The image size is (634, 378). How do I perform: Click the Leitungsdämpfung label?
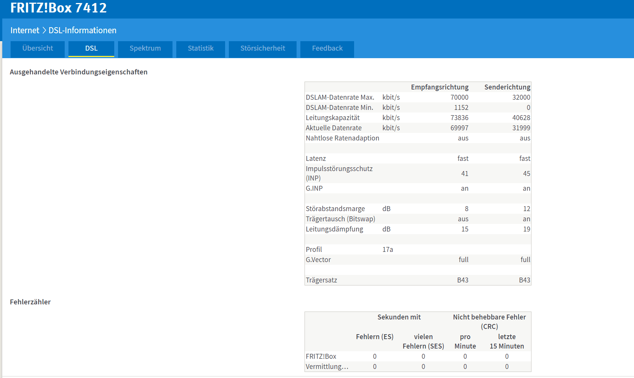pos(334,229)
